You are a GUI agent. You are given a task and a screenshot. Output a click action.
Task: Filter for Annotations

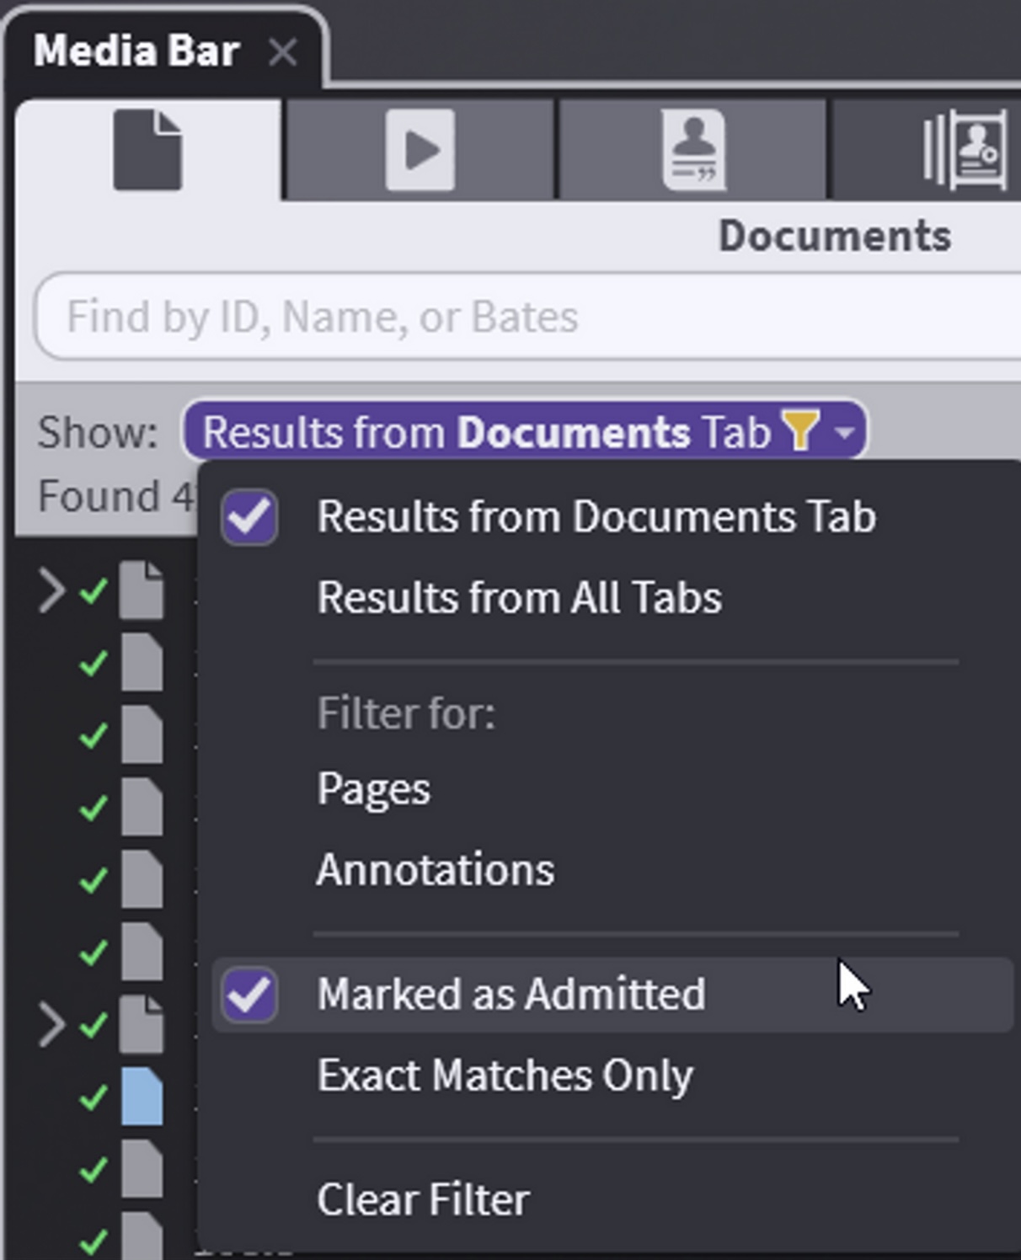(435, 870)
